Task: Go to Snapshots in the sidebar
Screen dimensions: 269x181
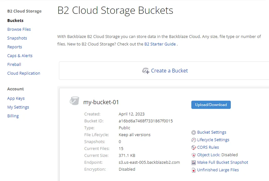Action: pyautogui.click(x=17, y=38)
